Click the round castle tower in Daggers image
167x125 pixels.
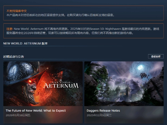(x=111, y=82)
